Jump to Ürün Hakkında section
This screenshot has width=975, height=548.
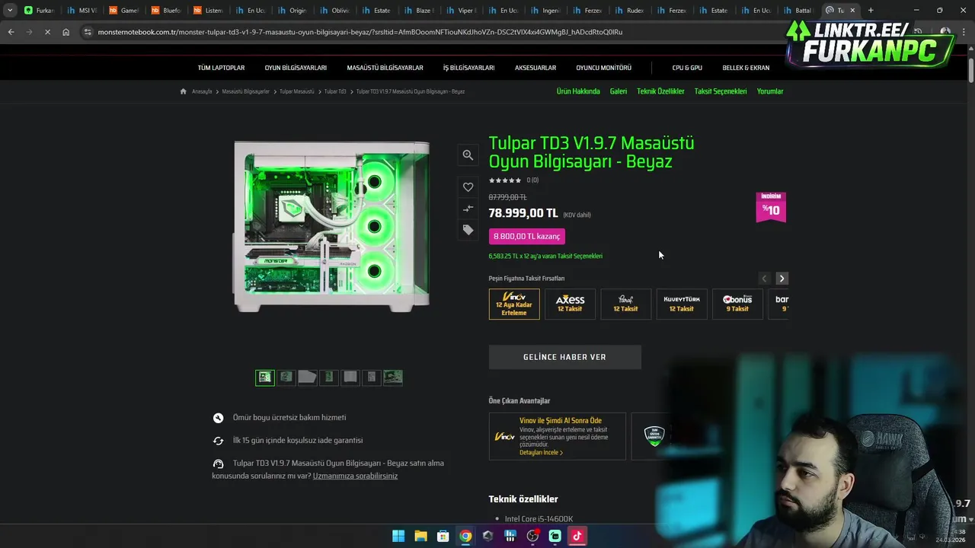click(578, 91)
